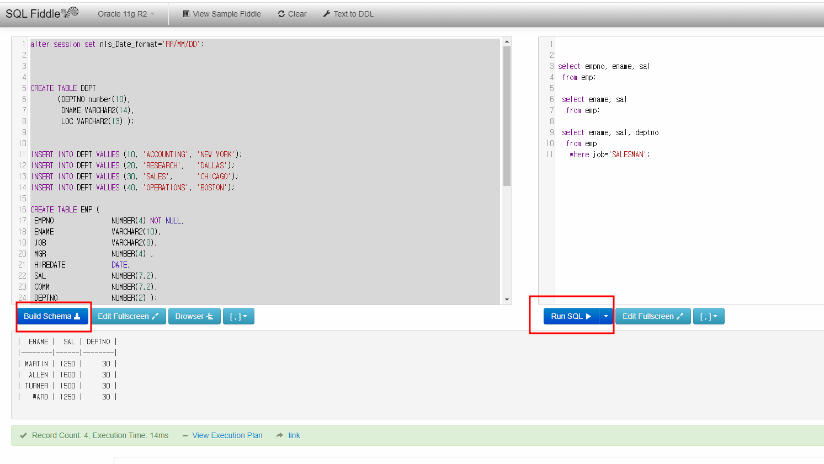Click the EMPNO NUMBER(4) NOT NULL line
Image resolution: width=824 pixels, height=464 pixels.
[109, 221]
